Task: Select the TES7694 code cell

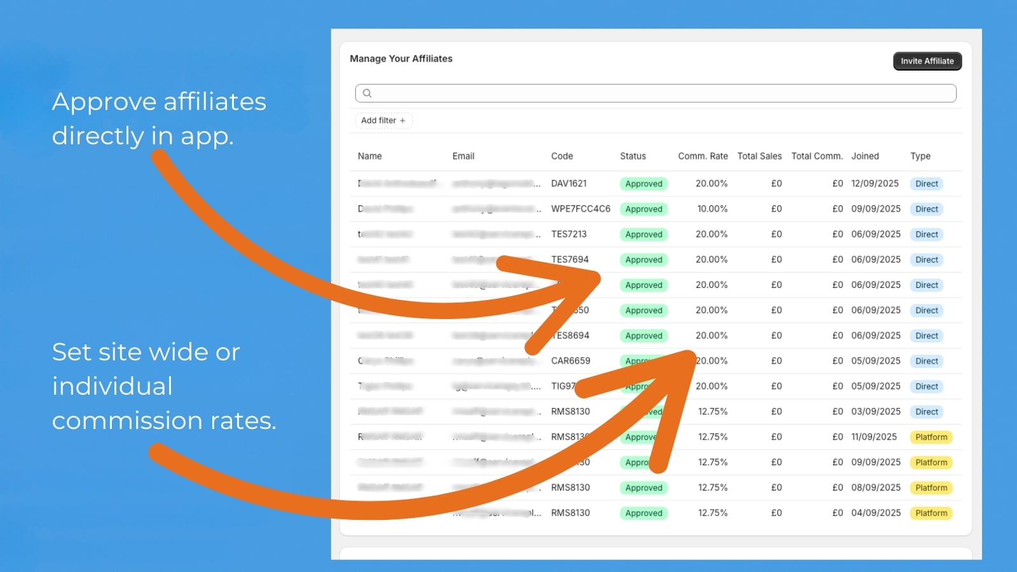Action: pyautogui.click(x=570, y=260)
